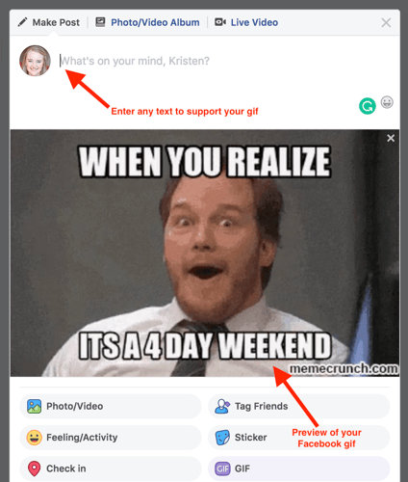Click the Grammarly green icon
This screenshot has width=408, height=482.
[x=368, y=106]
